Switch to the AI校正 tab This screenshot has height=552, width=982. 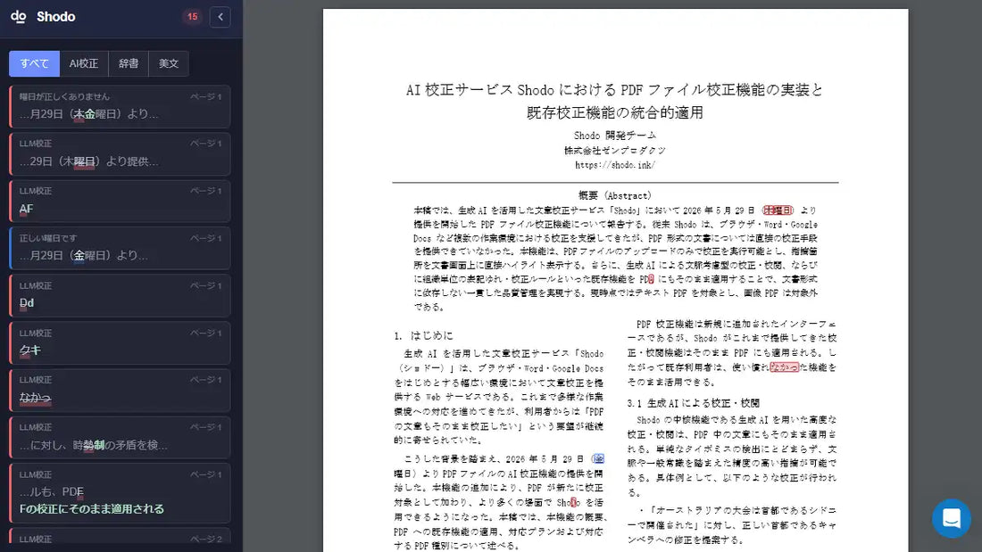tap(84, 63)
